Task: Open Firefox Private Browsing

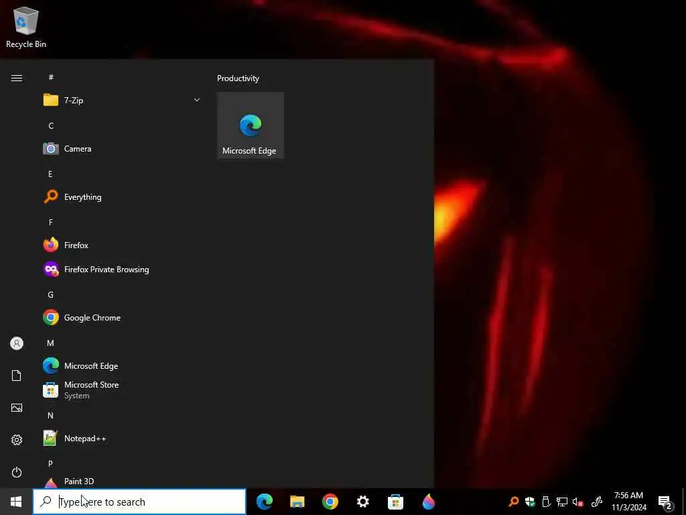Action: (x=122, y=270)
